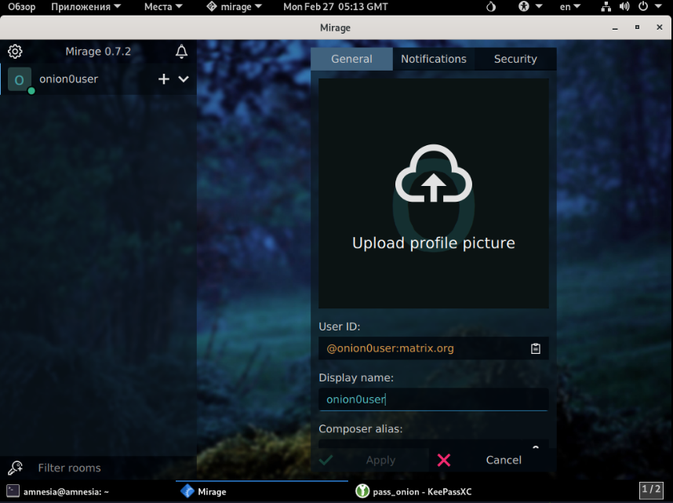Click the plus icon next to onion0user
Viewport: 673px width, 503px height.
click(x=164, y=79)
